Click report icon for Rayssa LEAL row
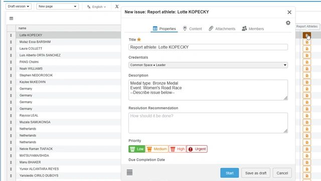This screenshot has width=321, height=181. coord(306,116)
